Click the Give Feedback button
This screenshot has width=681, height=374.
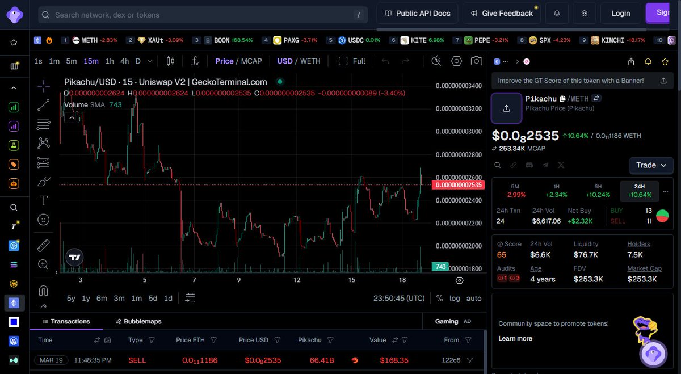502,13
